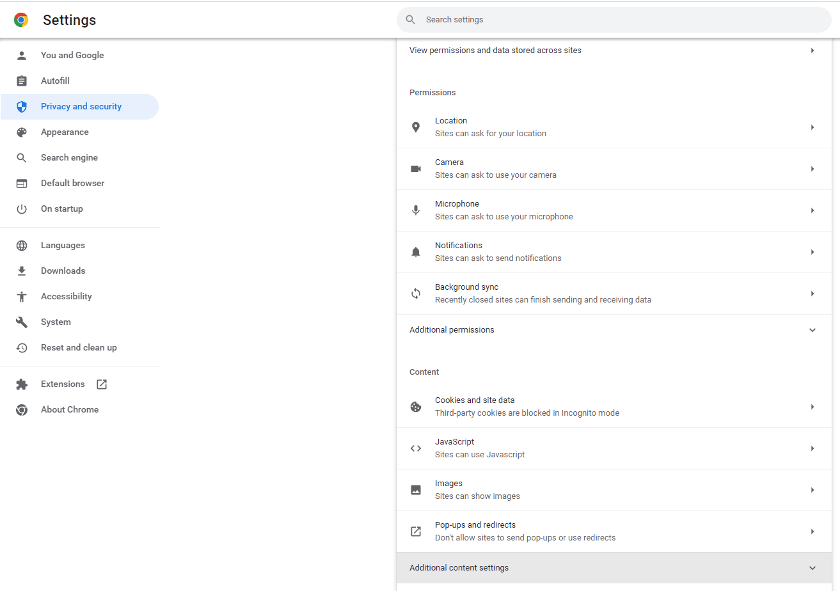Click the Images picture icon
840x591 pixels.
pos(416,489)
